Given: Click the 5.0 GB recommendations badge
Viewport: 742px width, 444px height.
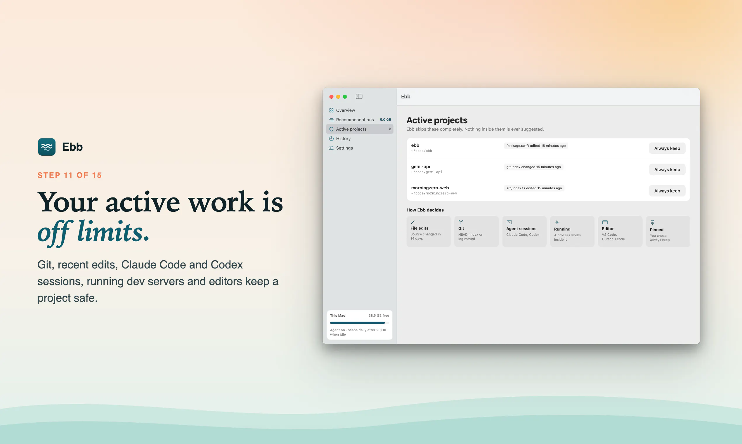Looking at the screenshot, I should pos(385,120).
